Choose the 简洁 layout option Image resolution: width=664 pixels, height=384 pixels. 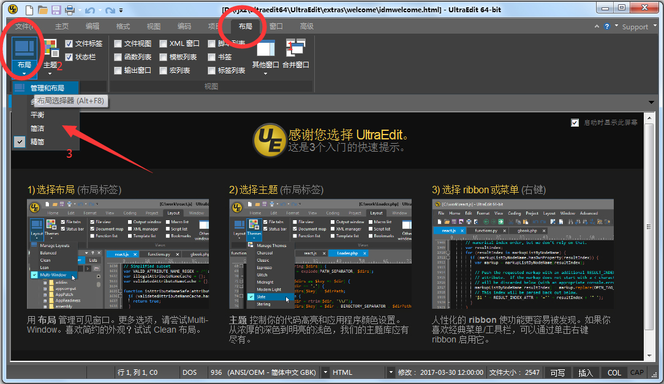pyautogui.click(x=45, y=128)
